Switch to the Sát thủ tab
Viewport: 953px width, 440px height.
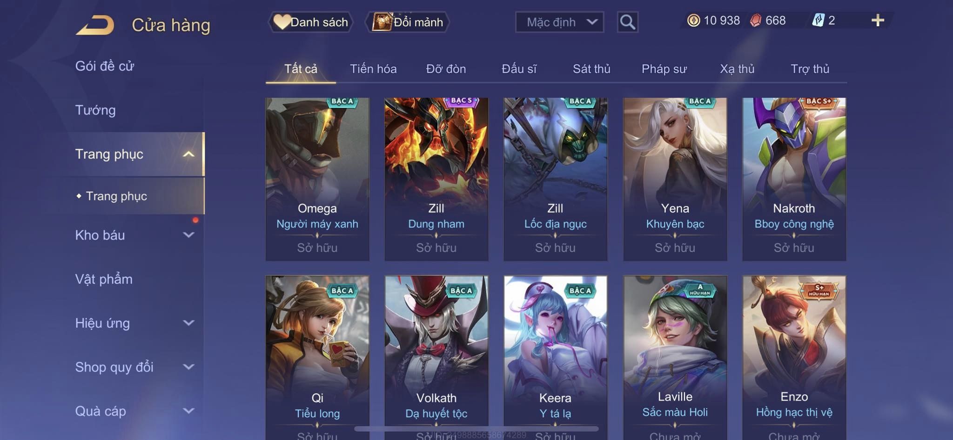click(x=591, y=69)
